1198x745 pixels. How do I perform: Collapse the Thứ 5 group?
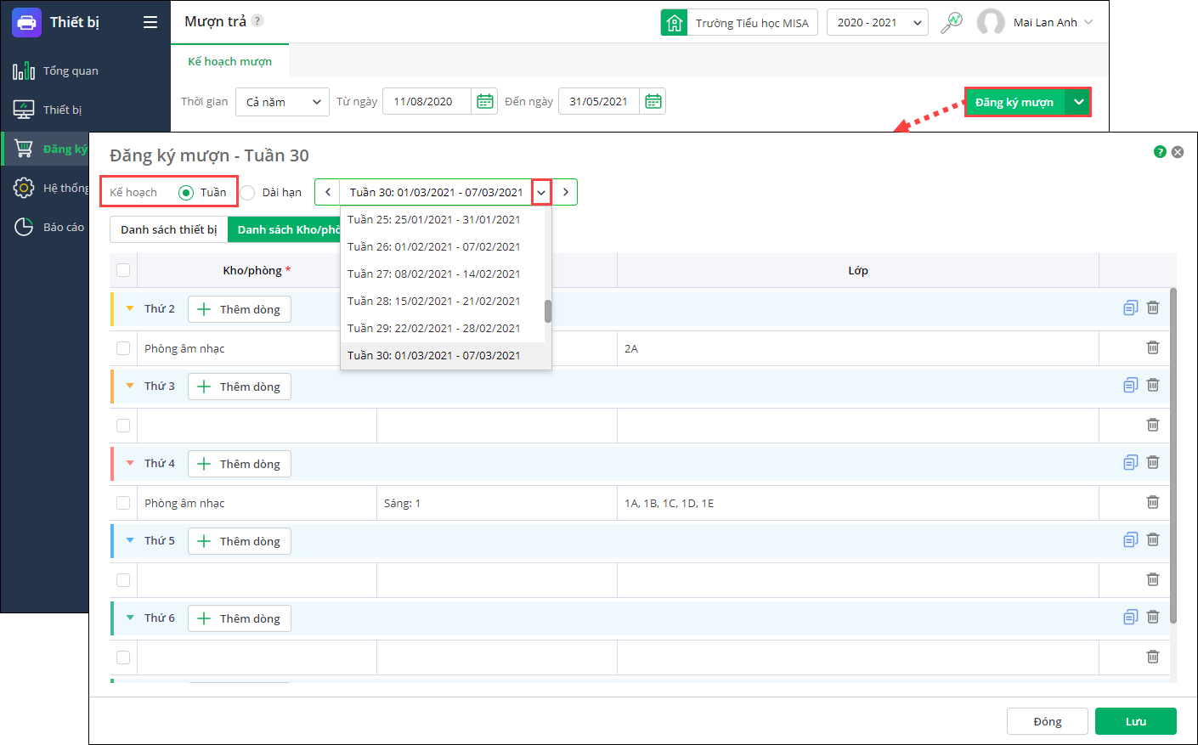pos(130,540)
